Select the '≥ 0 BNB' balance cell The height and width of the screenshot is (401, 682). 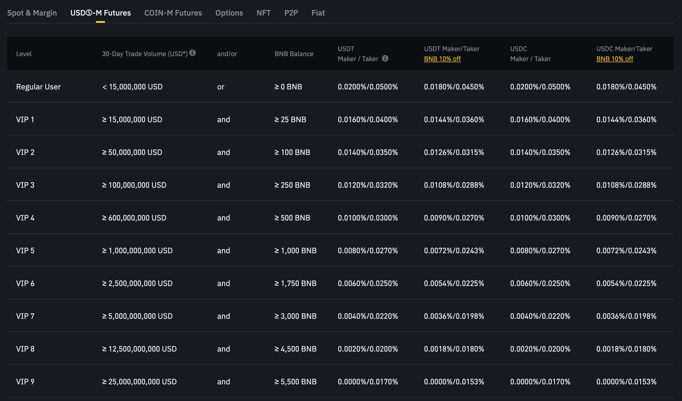coord(288,87)
